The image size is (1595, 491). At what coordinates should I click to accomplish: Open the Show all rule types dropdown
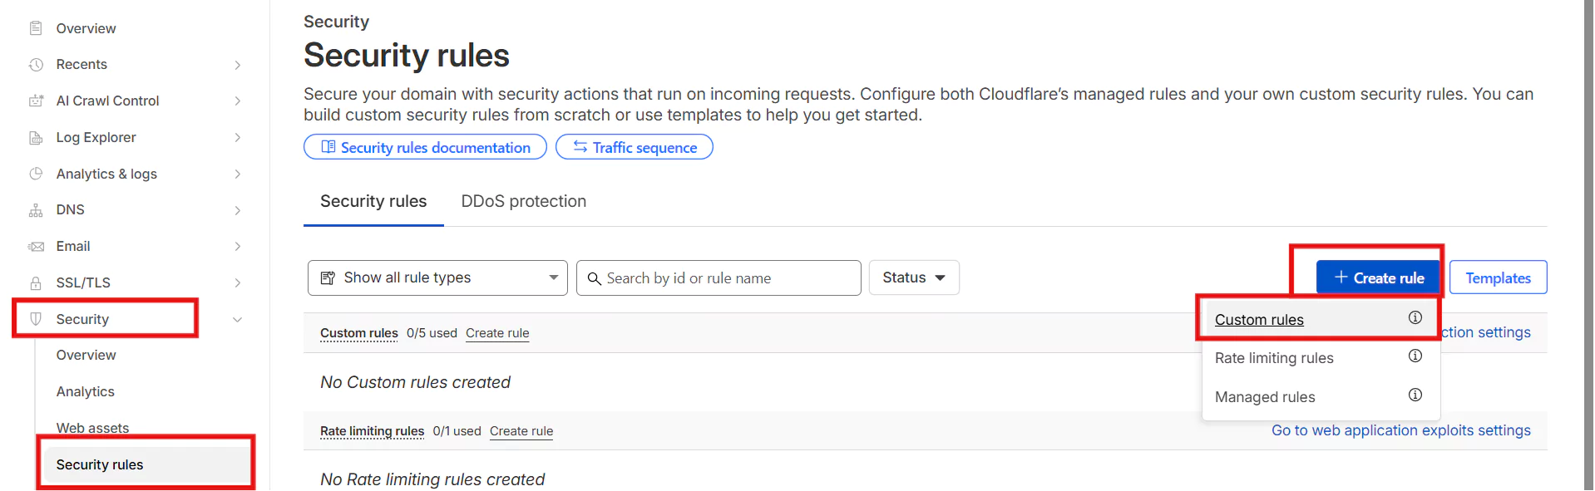(437, 277)
